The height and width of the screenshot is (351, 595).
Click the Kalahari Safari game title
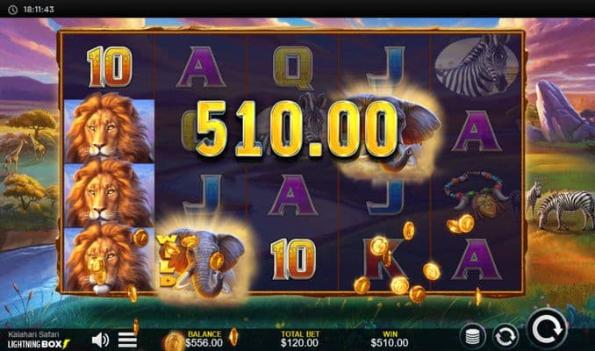pyautogui.click(x=33, y=334)
